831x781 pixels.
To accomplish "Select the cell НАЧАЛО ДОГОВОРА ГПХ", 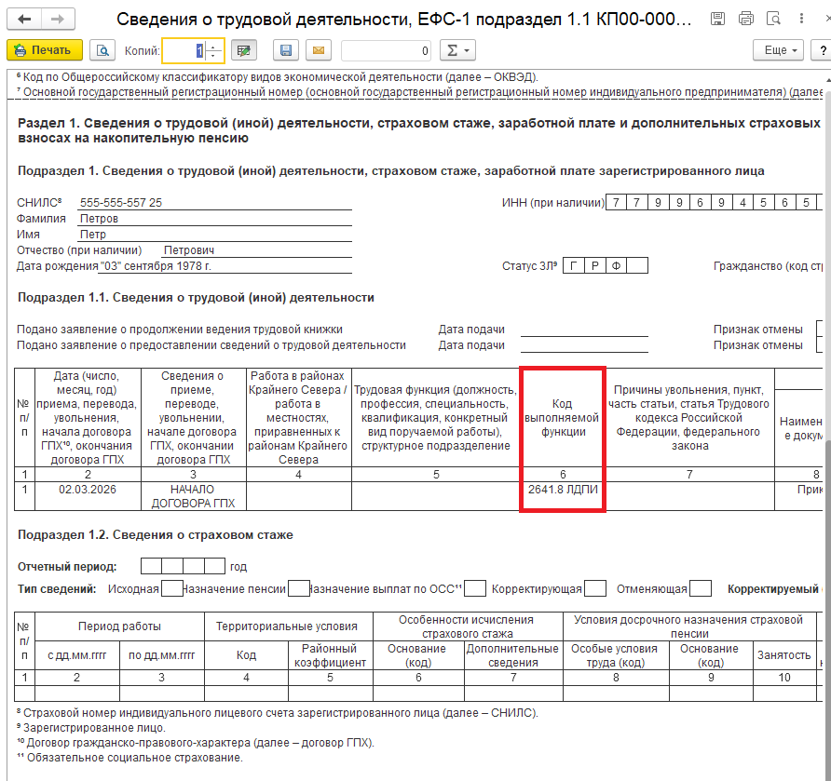I will click(x=193, y=496).
